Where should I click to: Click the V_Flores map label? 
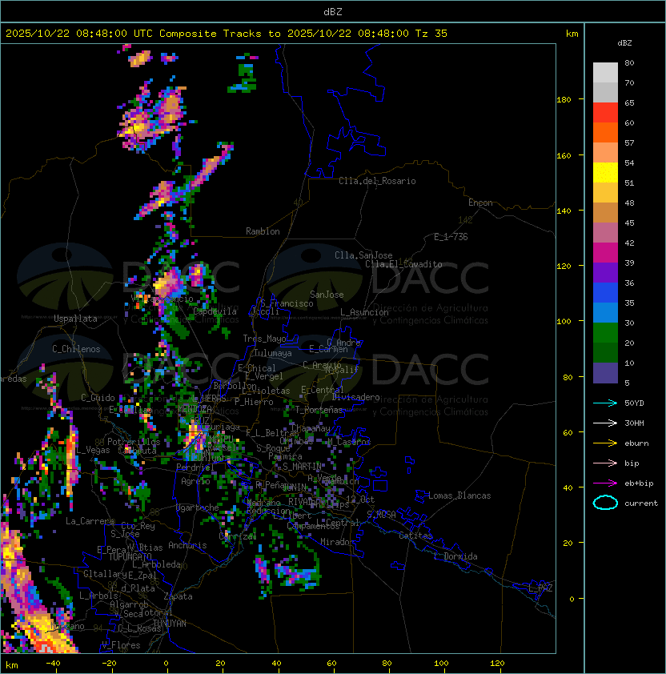121,645
